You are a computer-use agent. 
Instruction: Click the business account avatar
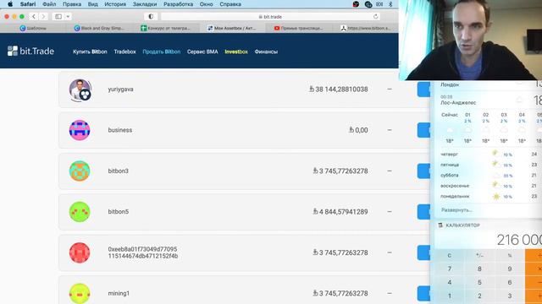pyautogui.click(x=80, y=130)
